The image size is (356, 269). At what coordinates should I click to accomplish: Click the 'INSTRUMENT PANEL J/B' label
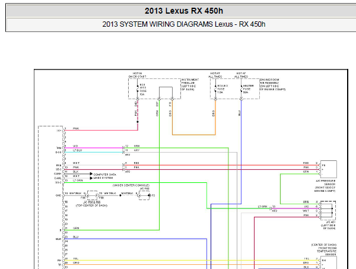tap(190, 81)
